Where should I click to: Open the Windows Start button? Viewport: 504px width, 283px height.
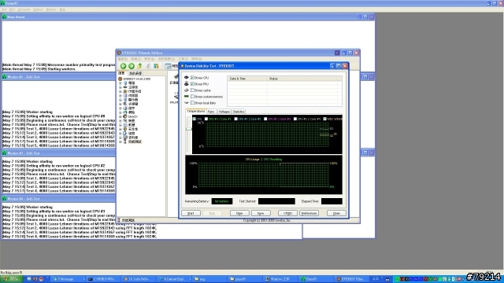tap(11, 279)
